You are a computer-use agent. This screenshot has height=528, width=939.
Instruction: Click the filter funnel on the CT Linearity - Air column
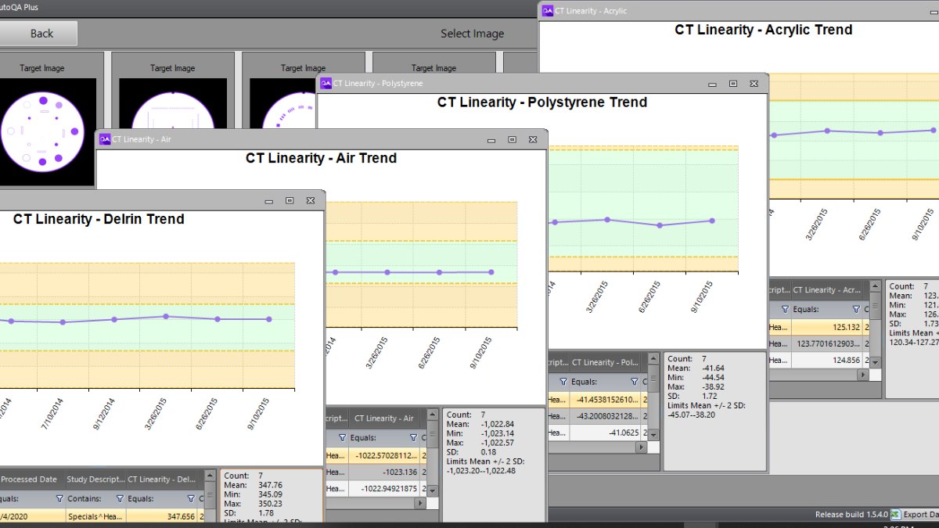click(x=413, y=437)
